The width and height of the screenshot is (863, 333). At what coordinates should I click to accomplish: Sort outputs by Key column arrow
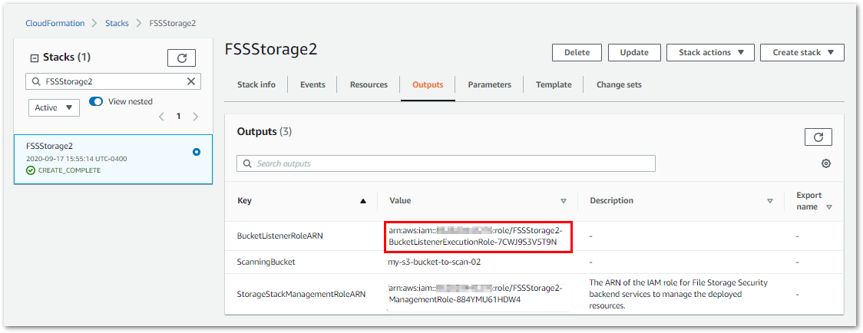pyautogui.click(x=363, y=201)
